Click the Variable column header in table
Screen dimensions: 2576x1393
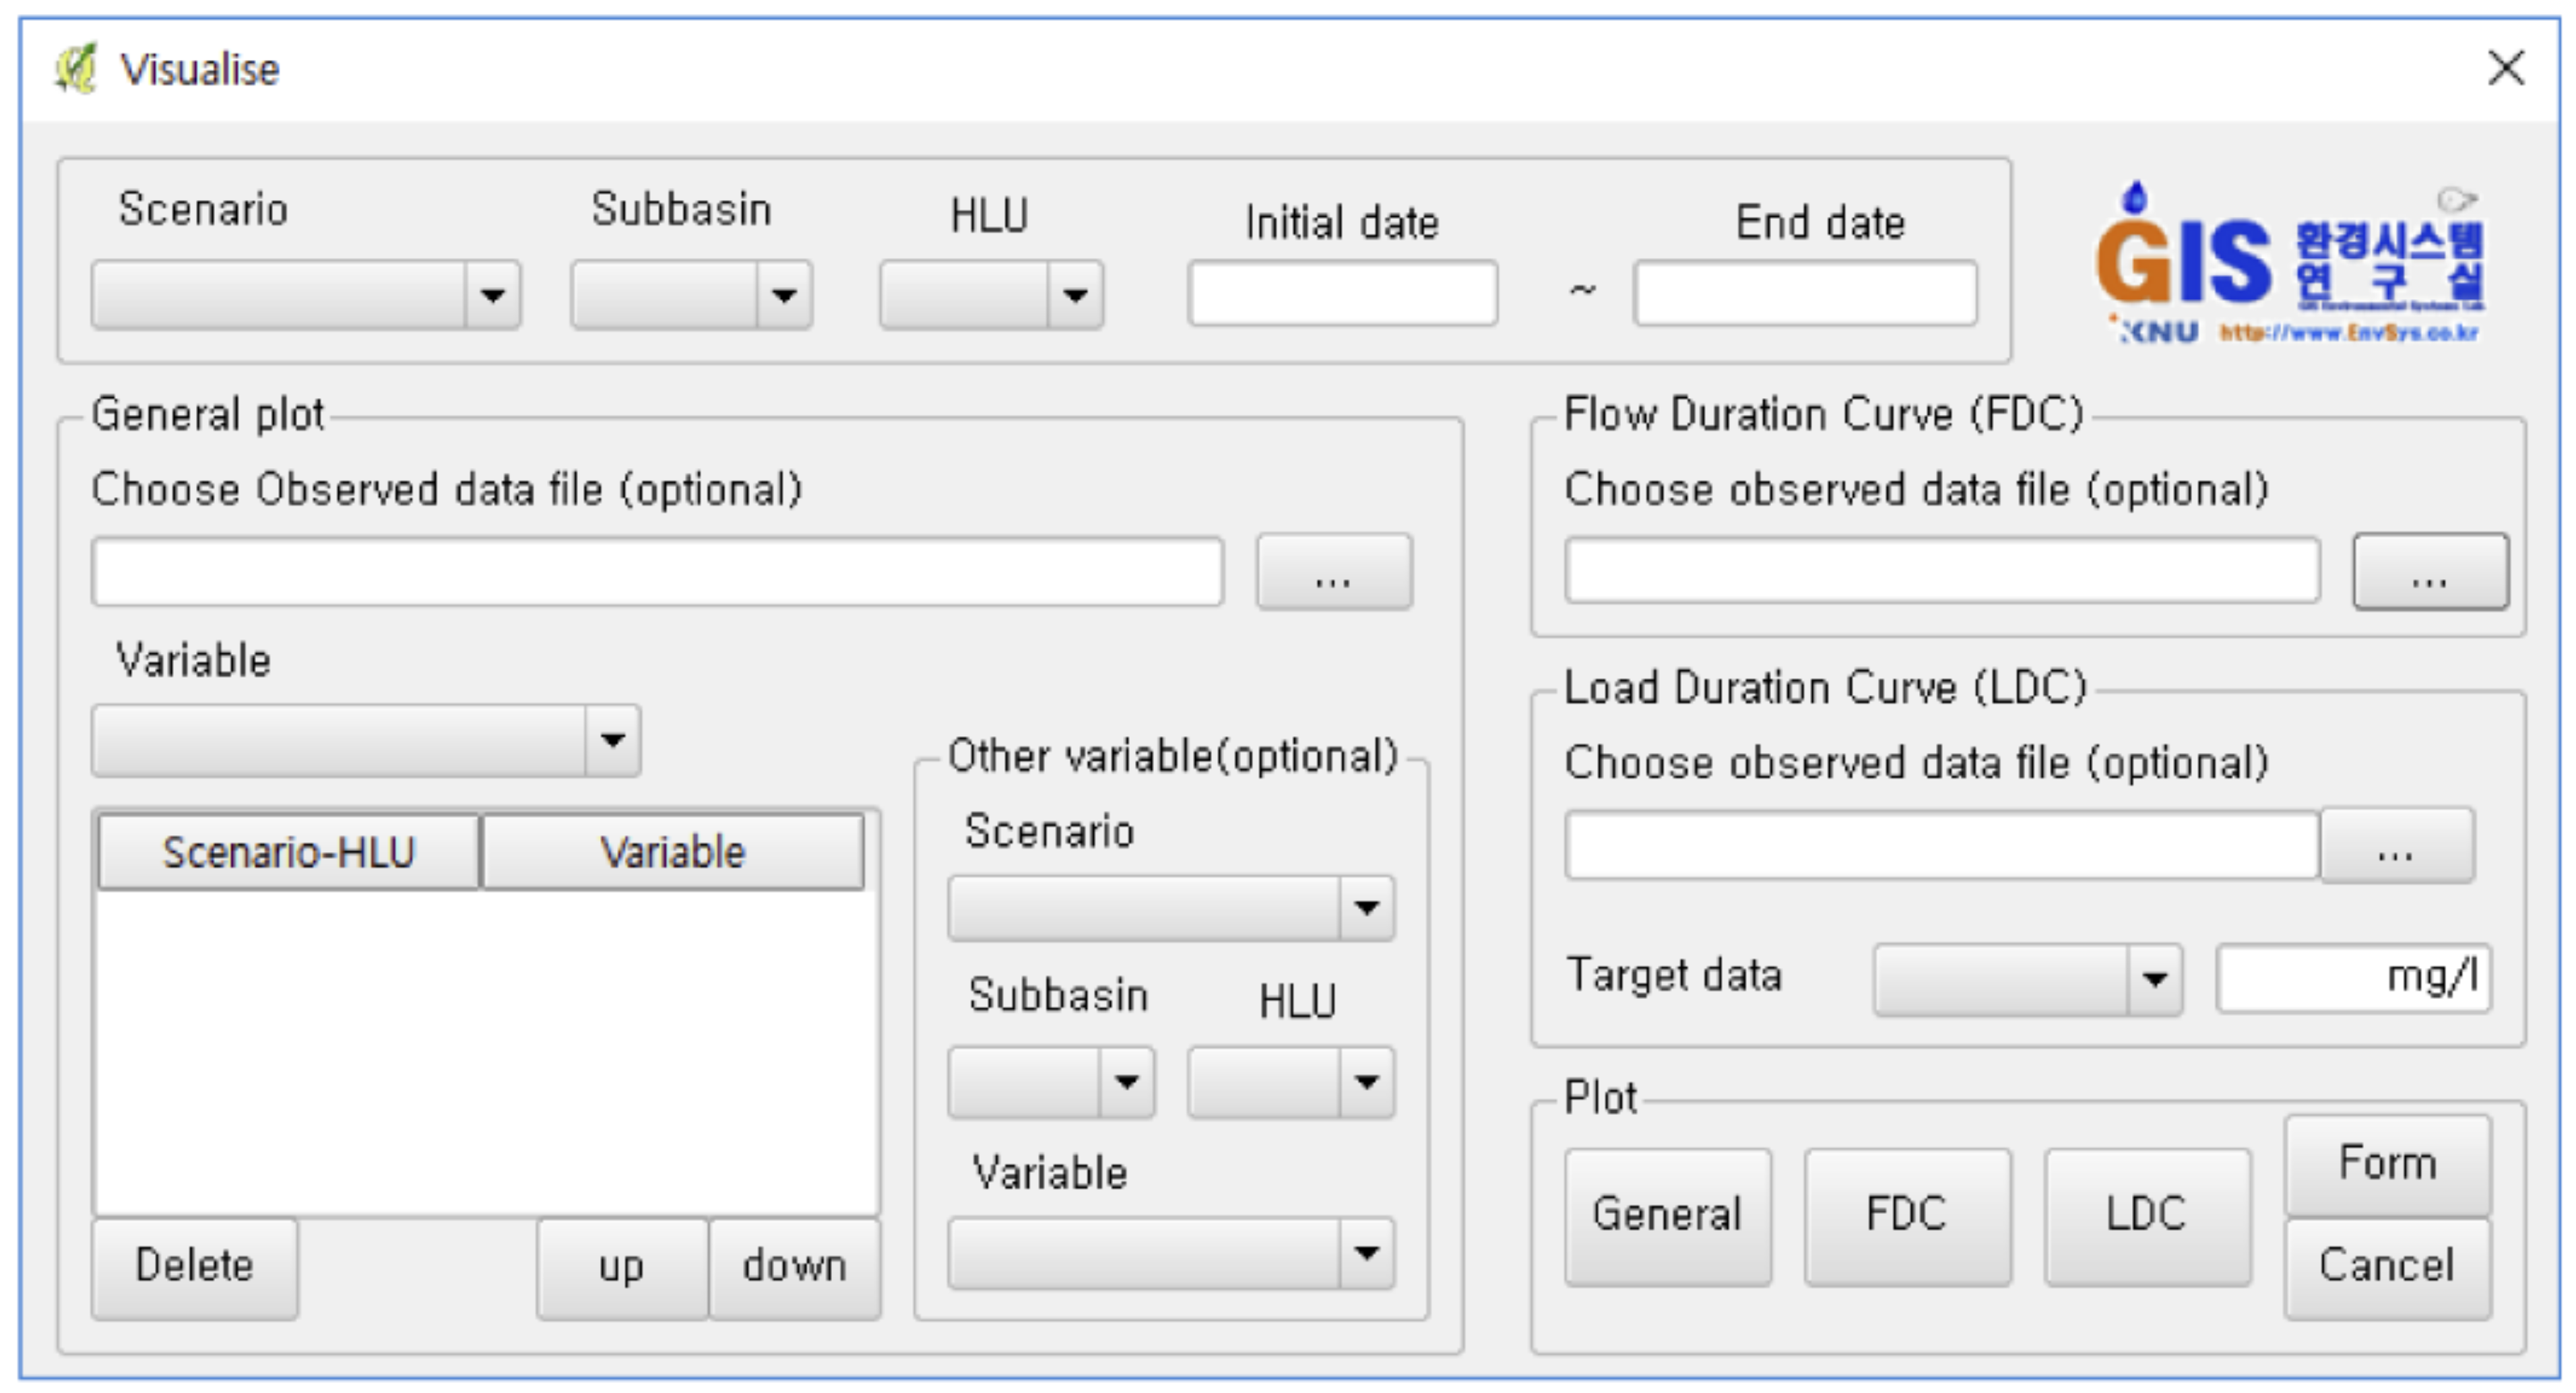[672, 852]
